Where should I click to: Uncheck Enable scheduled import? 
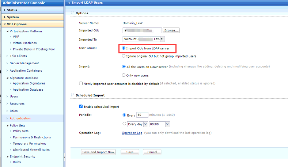(81, 106)
